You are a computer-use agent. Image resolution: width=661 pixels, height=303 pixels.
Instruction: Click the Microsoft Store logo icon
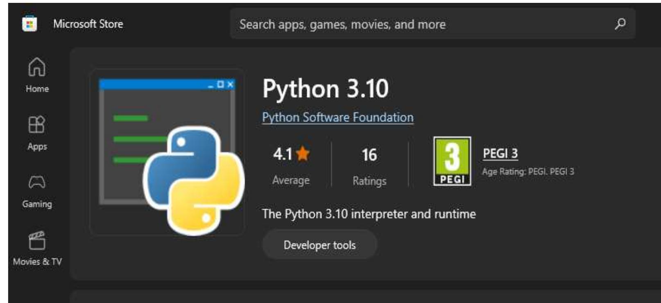29,24
